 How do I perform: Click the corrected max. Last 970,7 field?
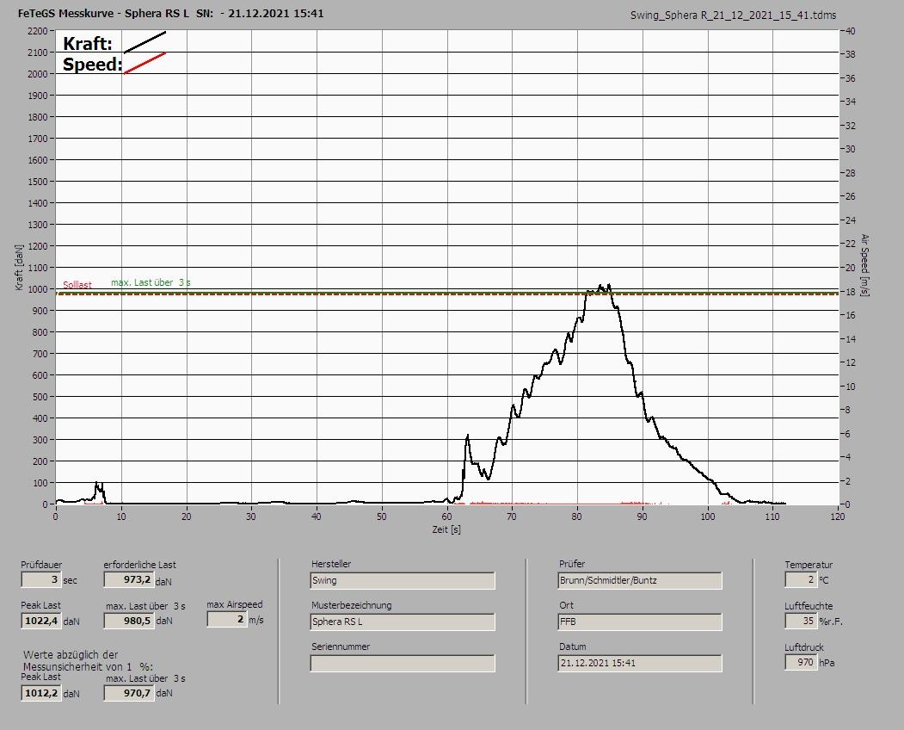(128, 693)
